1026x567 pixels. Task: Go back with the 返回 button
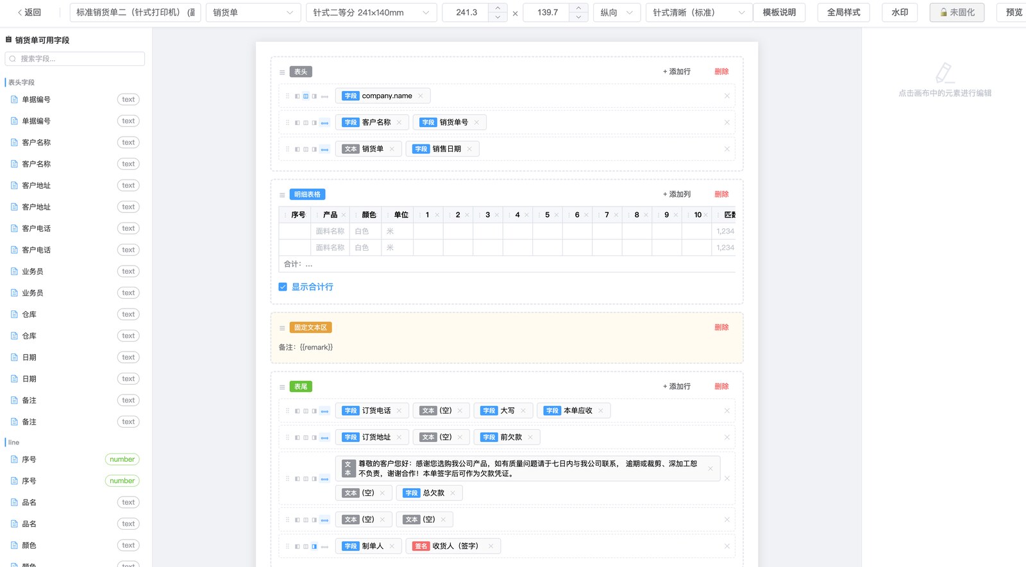(29, 12)
